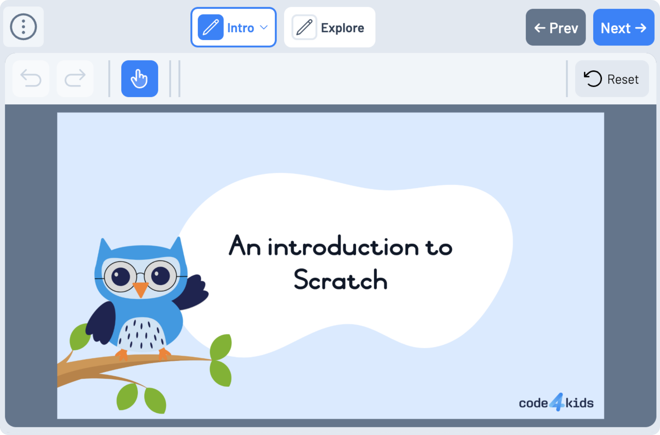Click the undo arrow in the toolbar
The height and width of the screenshot is (435, 660).
[x=31, y=78]
